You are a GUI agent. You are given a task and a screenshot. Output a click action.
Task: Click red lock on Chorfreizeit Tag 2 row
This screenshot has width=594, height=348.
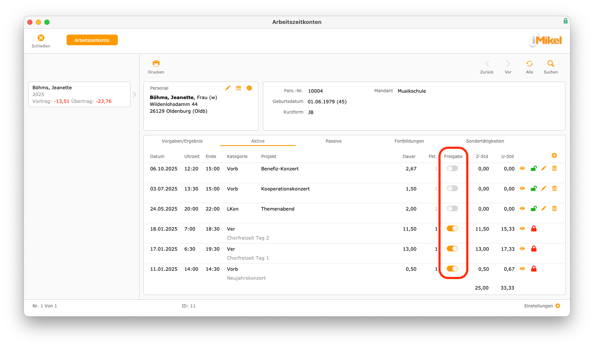(x=533, y=228)
